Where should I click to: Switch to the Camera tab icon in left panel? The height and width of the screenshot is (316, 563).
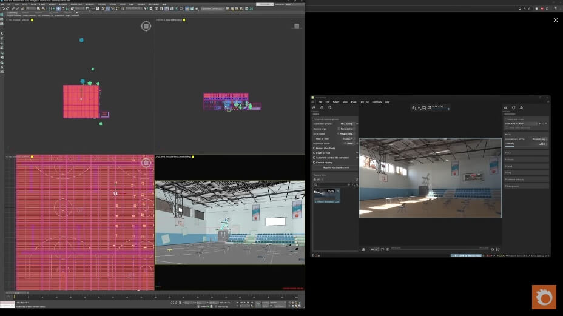[x=314, y=107]
